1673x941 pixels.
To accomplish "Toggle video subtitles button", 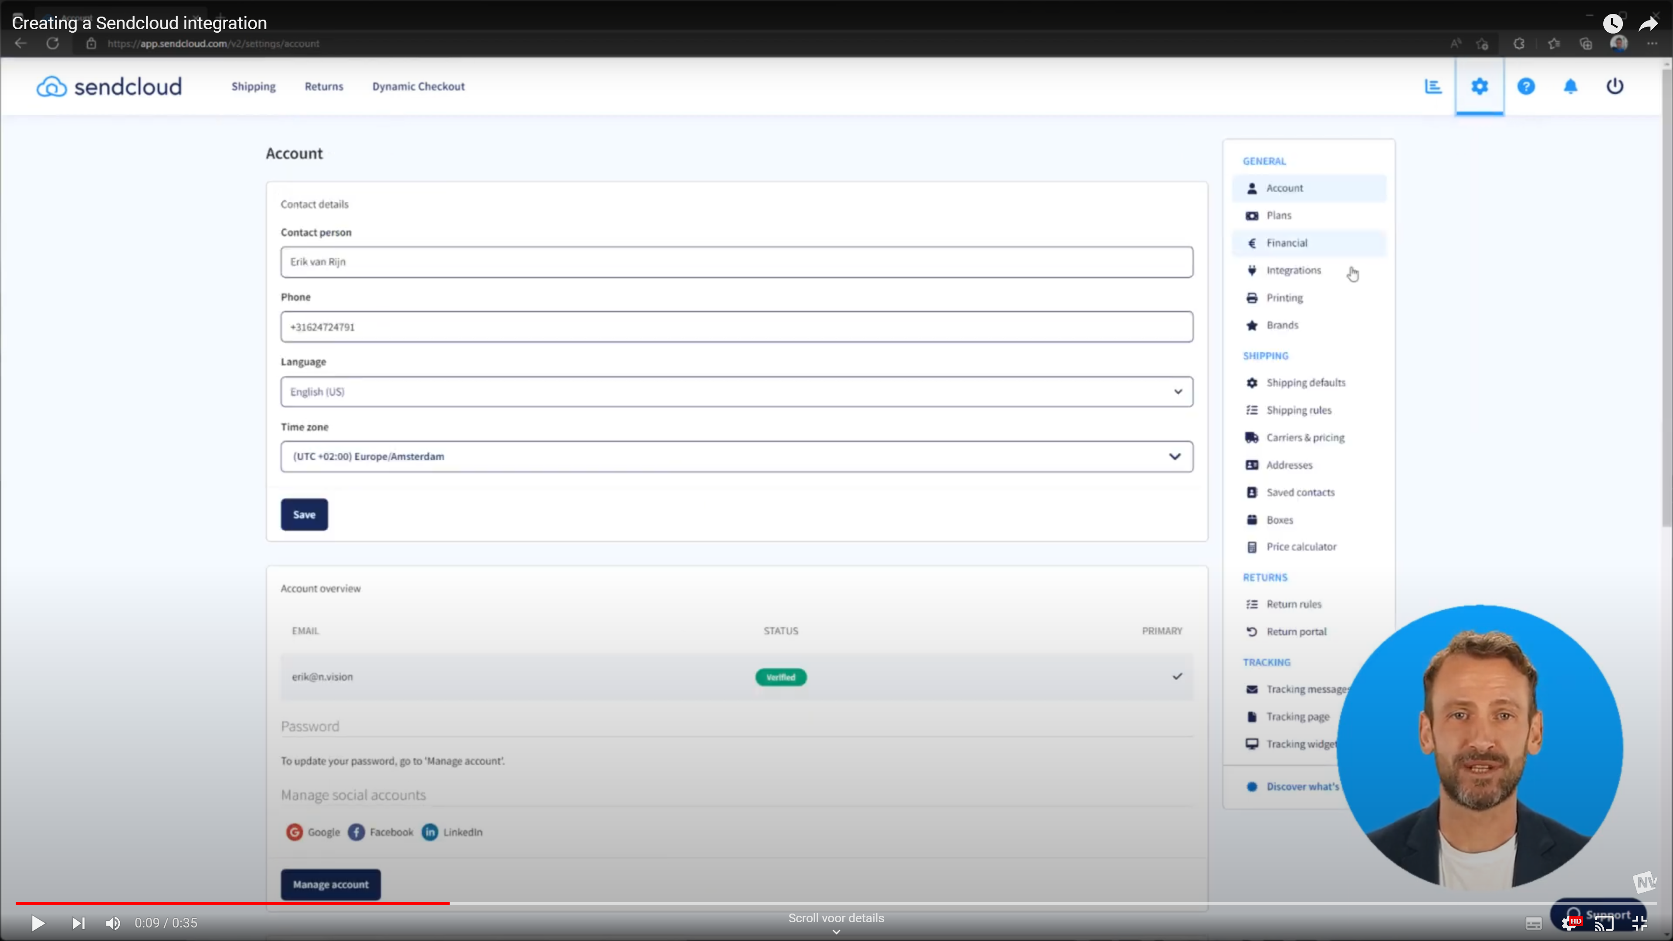I will tap(1534, 924).
